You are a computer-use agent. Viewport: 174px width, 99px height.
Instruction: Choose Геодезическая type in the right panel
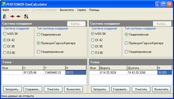click(137, 35)
